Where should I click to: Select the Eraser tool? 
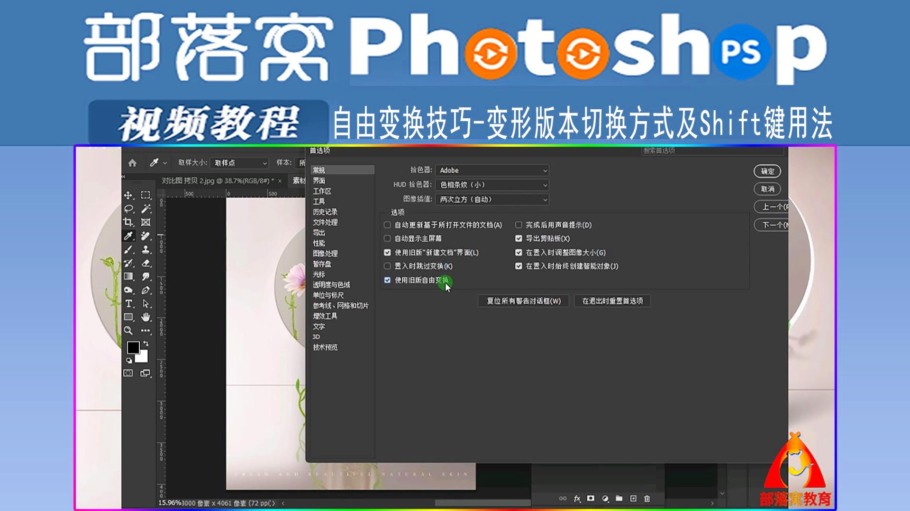(x=146, y=263)
